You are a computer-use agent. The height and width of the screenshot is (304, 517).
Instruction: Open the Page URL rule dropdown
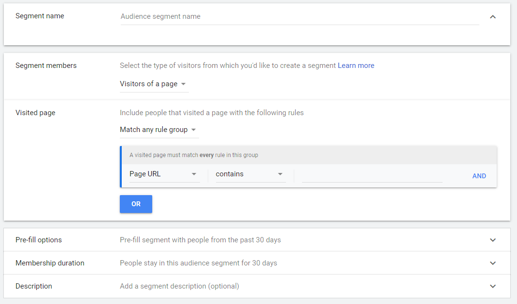pyautogui.click(x=164, y=174)
